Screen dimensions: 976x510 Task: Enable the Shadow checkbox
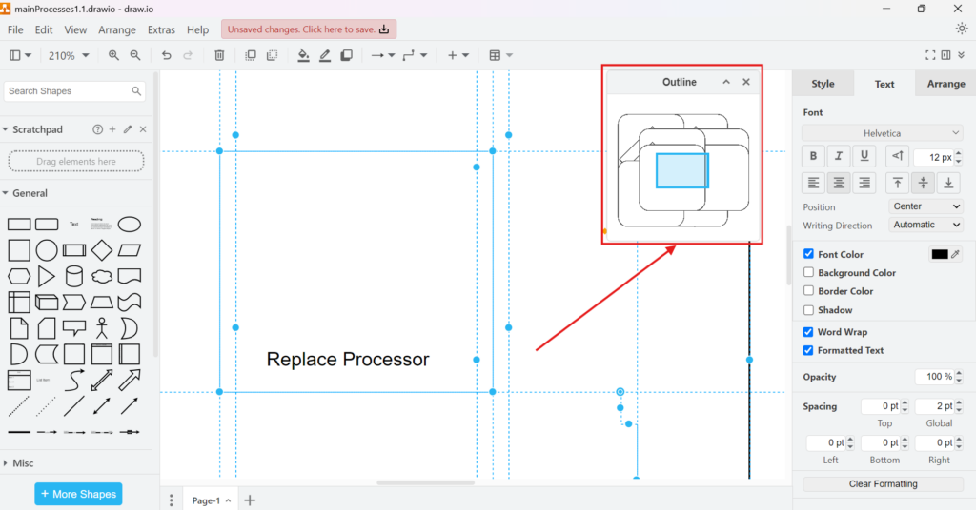[x=808, y=309]
